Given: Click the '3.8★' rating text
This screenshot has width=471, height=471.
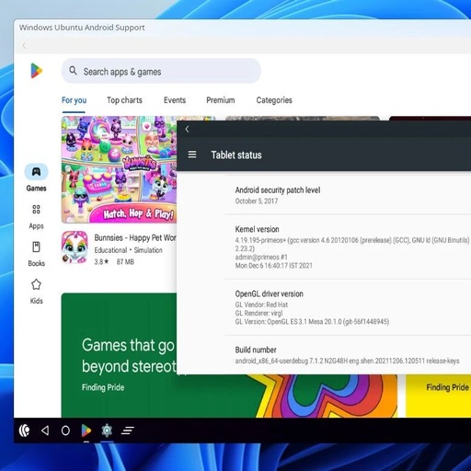Looking at the screenshot, I should point(101,262).
